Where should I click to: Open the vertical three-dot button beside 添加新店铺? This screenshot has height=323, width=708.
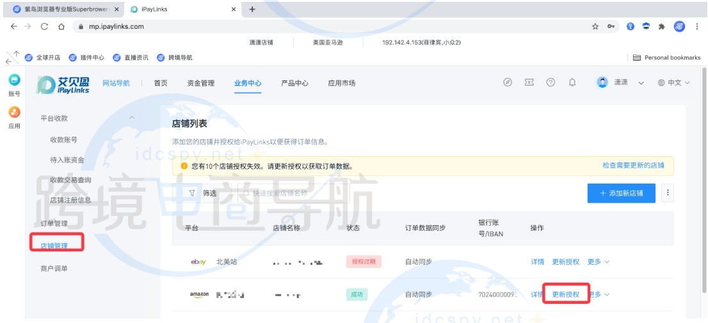pyautogui.click(x=668, y=193)
